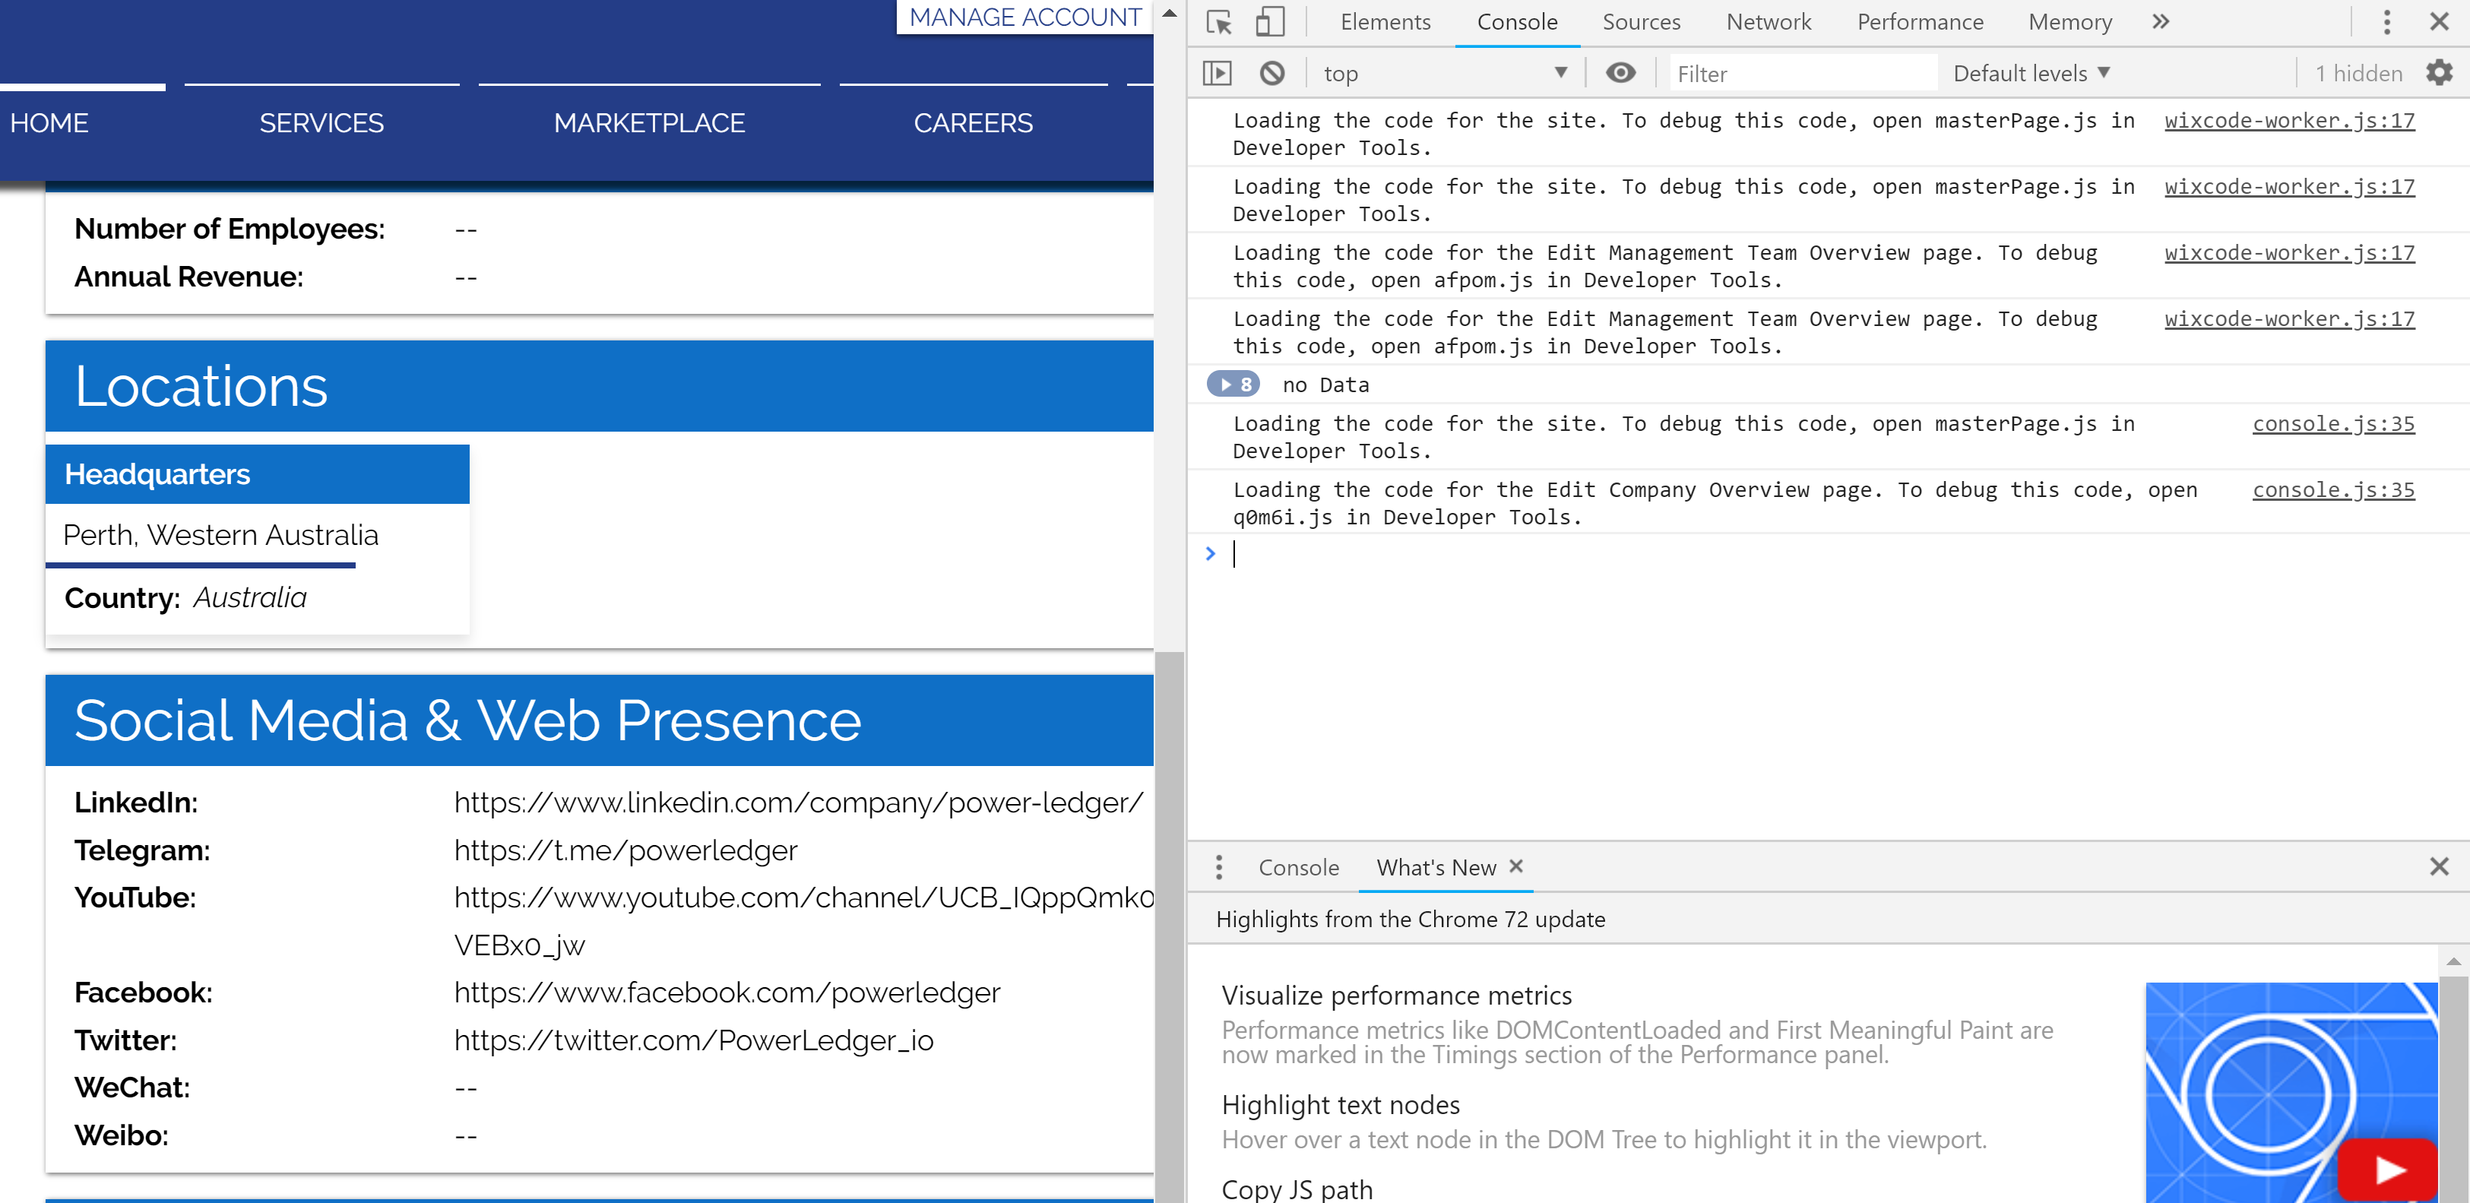Close the What's New tab
The height and width of the screenshot is (1203, 2470).
coord(1516,866)
